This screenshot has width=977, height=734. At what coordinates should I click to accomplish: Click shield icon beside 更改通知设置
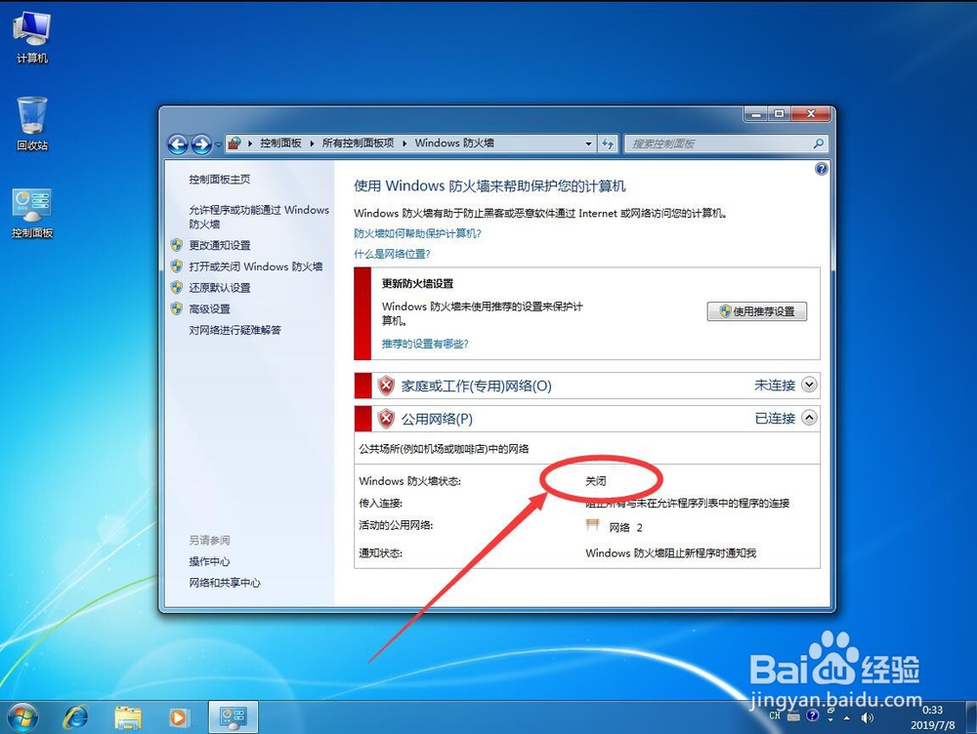tap(177, 245)
